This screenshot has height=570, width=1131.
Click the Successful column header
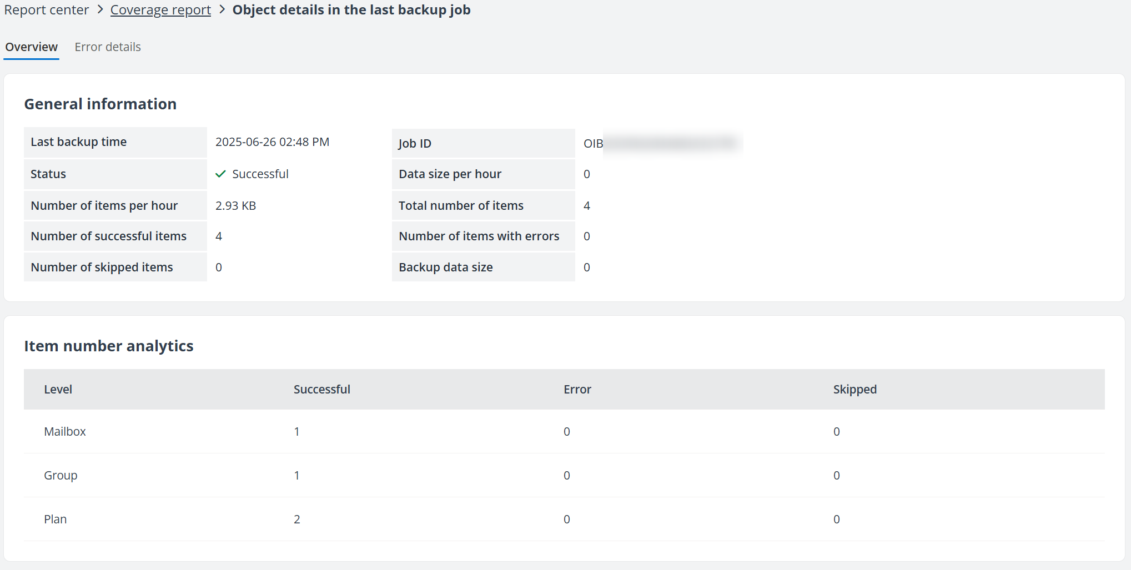[322, 389]
